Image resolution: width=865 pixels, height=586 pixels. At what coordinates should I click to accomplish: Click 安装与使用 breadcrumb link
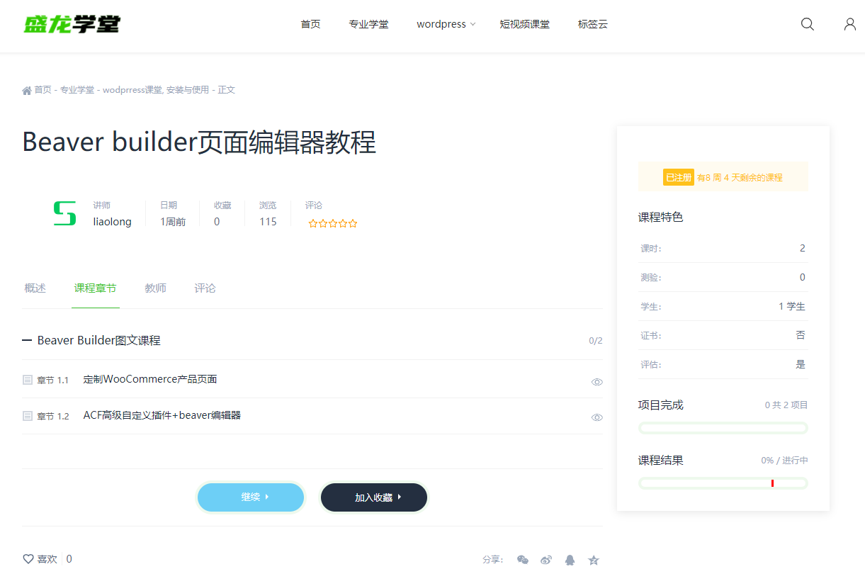coord(188,90)
